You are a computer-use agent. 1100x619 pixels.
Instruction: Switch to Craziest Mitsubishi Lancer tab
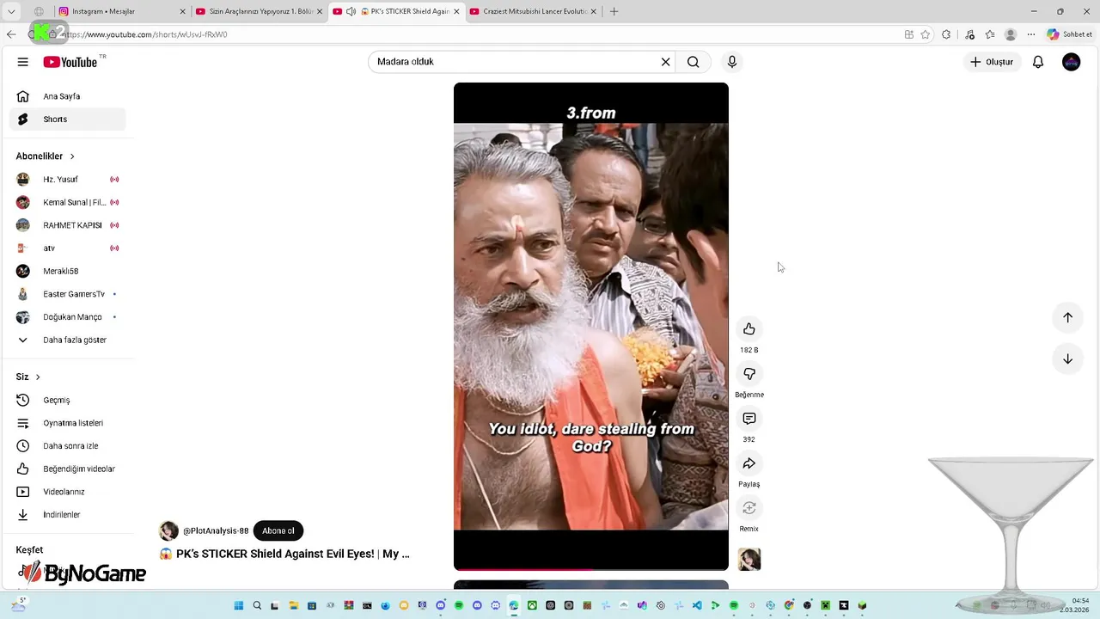[x=533, y=11]
